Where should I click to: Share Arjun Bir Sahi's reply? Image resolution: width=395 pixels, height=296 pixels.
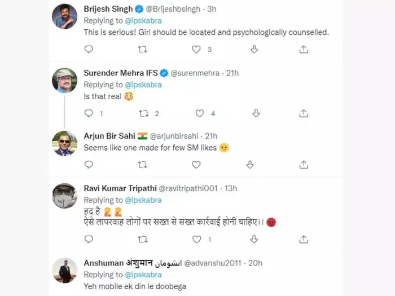[304, 165]
